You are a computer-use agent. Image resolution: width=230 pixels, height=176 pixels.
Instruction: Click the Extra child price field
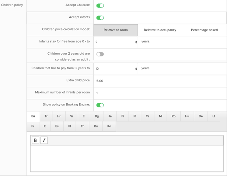pos(160,81)
